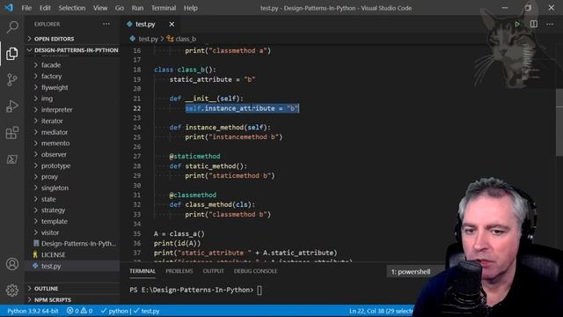The height and width of the screenshot is (317, 563).
Task: Open the Go menu
Action: click(120, 8)
